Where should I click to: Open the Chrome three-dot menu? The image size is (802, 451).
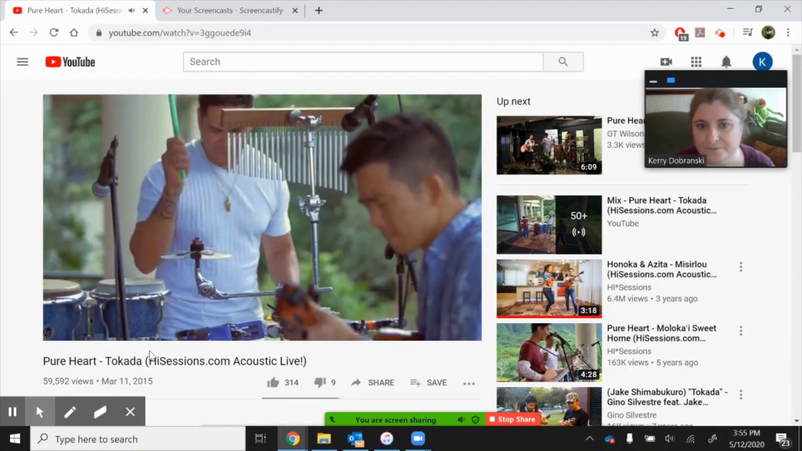pyautogui.click(x=788, y=33)
